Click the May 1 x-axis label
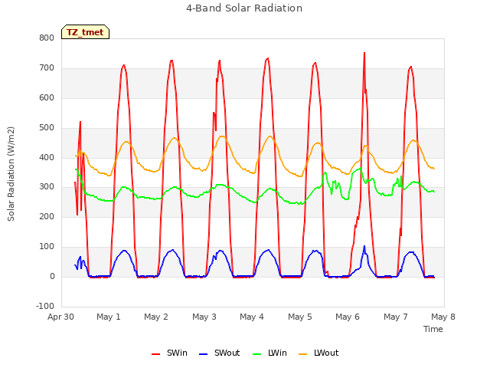490x368 pixels. click(x=109, y=317)
